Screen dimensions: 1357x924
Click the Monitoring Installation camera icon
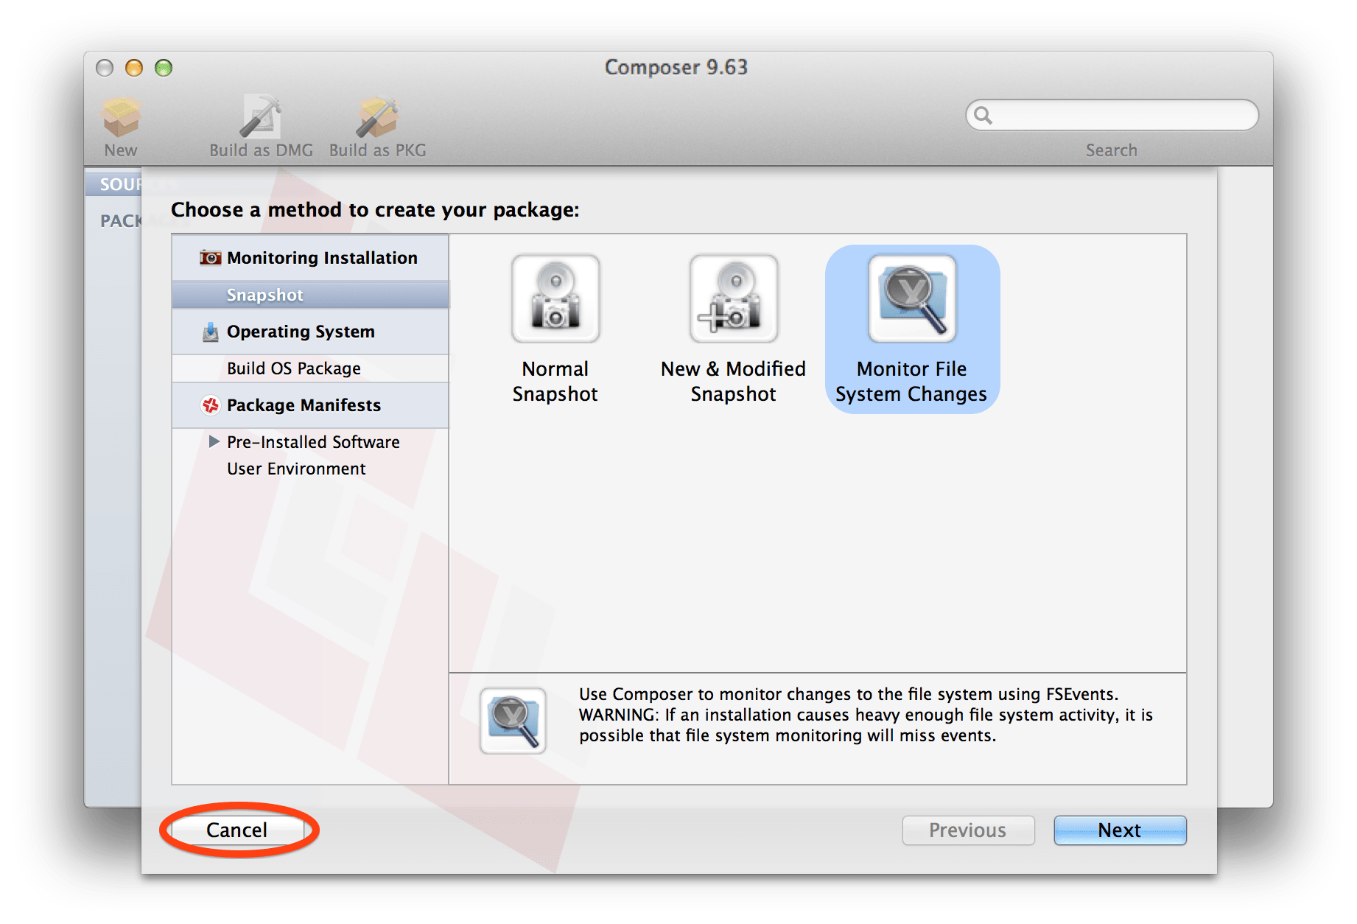point(211,258)
